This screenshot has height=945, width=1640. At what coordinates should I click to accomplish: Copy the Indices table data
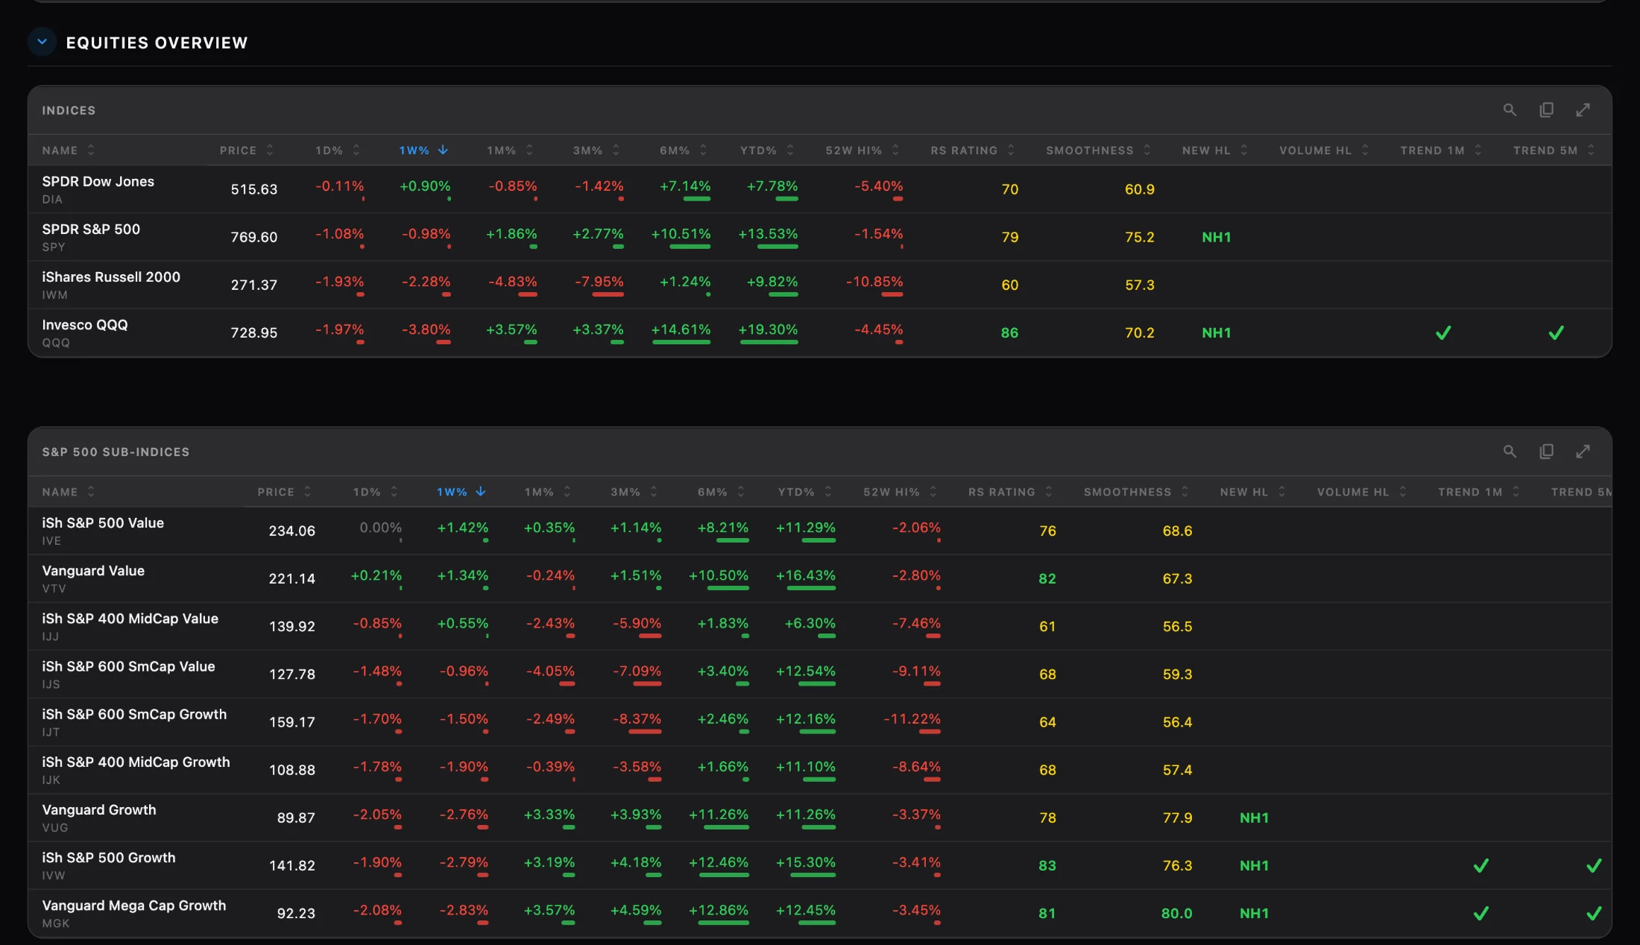pos(1547,110)
